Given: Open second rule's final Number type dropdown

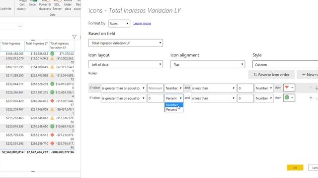Looking at the screenshot, I should coord(264,98).
